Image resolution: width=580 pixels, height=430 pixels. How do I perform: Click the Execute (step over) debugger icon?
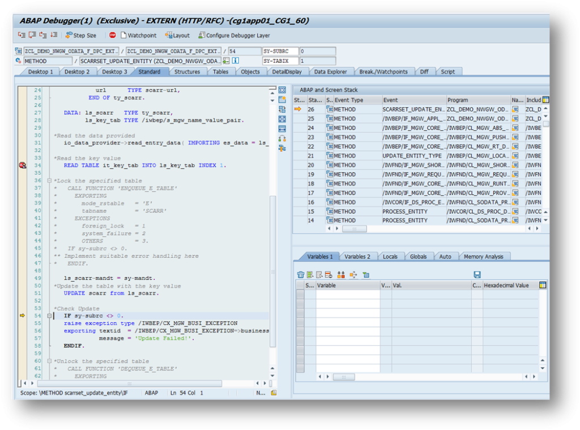tap(32, 35)
